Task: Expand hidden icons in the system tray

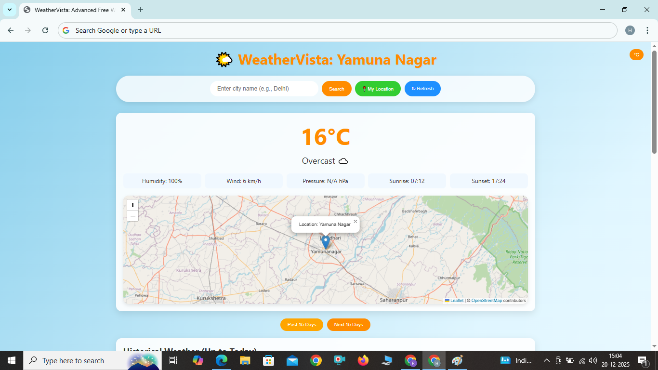Action: click(x=546, y=360)
